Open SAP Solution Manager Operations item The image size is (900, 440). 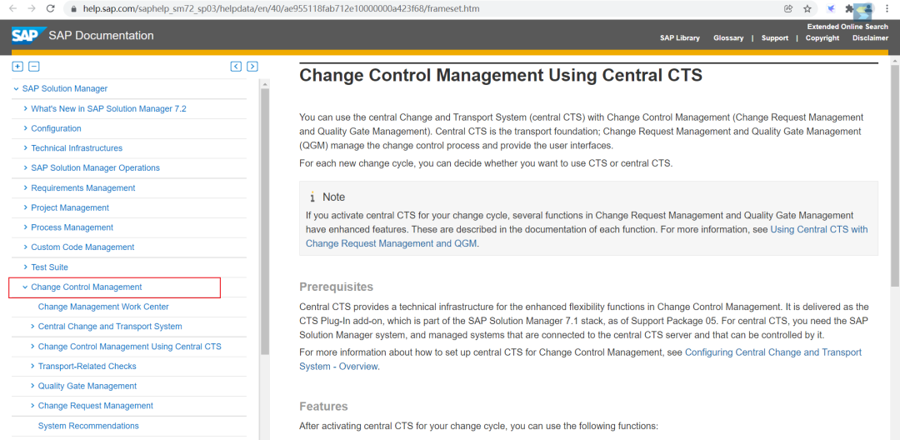(x=95, y=168)
